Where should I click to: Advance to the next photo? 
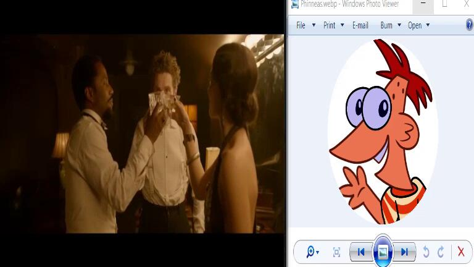coord(404,252)
